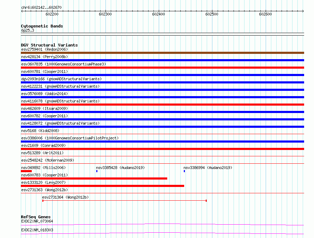Image resolution: width=314 pixels, height=238 pixels.
Task: Select esv21609 (Conrad2009) label
Action: pos(43,145)
